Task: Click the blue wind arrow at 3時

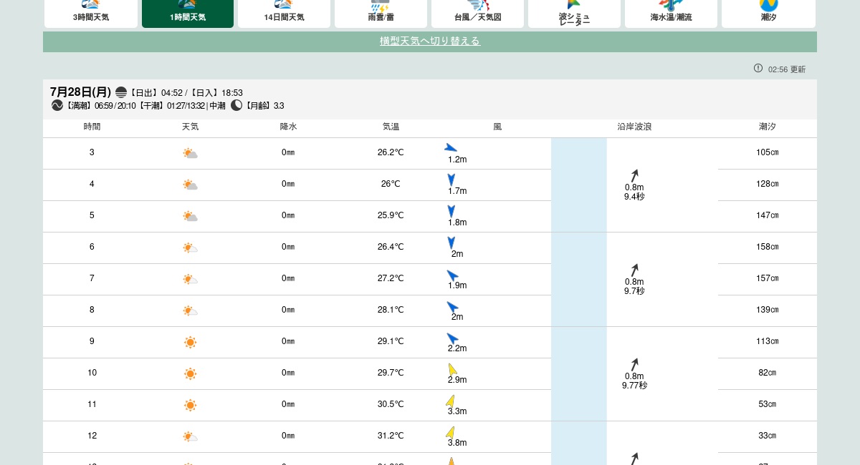Action: click(x=451, y=148)
